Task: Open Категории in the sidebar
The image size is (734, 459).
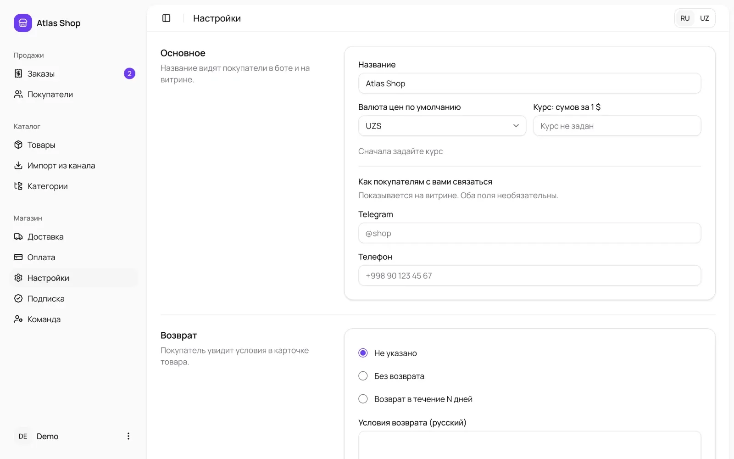Action: [73, 186]
